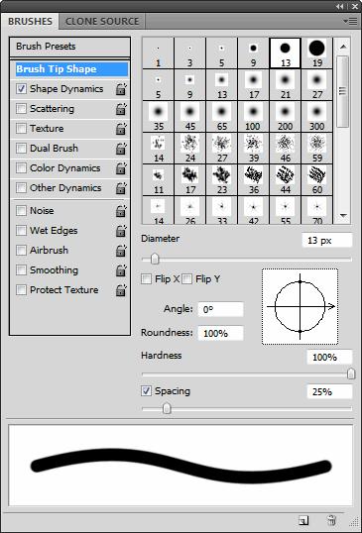Click the Roundness value field
362x533 pixels.
click(220, 334)
